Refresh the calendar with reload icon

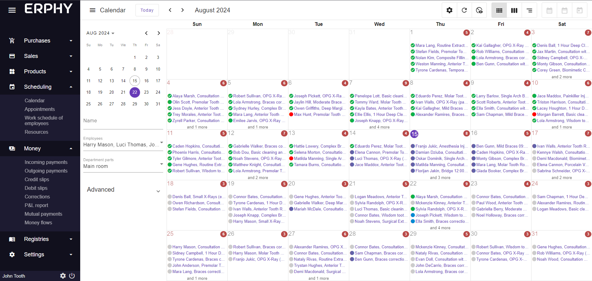pyautogui.click(x=464, y=10)
